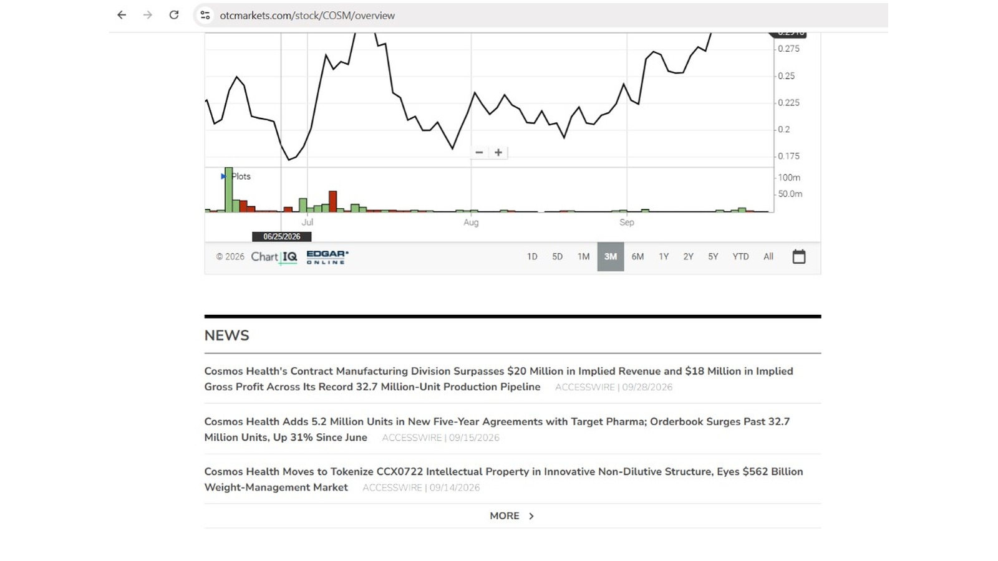Image resolution: width=998 pixels, height=561 pixels.
Task: Reload the page with the refresh icon
Action: point(174,15)
